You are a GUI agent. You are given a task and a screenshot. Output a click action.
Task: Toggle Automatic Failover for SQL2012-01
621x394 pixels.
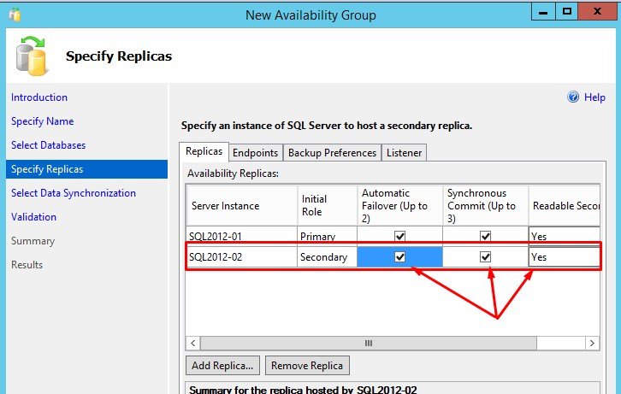pos(399,236)
